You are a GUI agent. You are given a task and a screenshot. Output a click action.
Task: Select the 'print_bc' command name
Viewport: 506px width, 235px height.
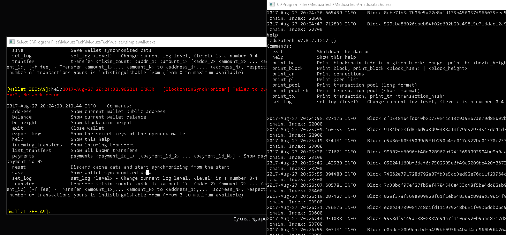tap(284, 63)
